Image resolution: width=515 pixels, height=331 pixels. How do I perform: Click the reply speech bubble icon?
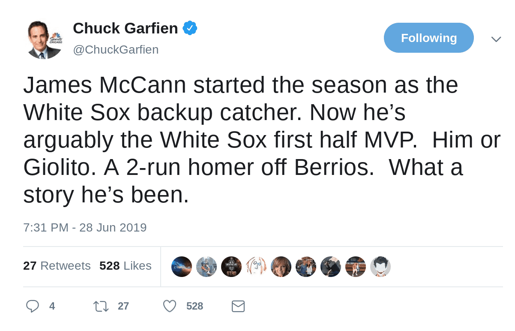point(33,306)
